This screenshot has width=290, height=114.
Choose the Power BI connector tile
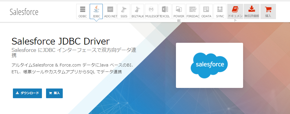pos(179,11)
